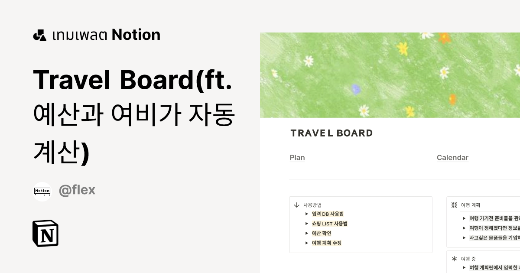Viewport: 520px width, 273px height.
Task: Click the collapse arrows icon beside 여행 계획
Action: 454,205
